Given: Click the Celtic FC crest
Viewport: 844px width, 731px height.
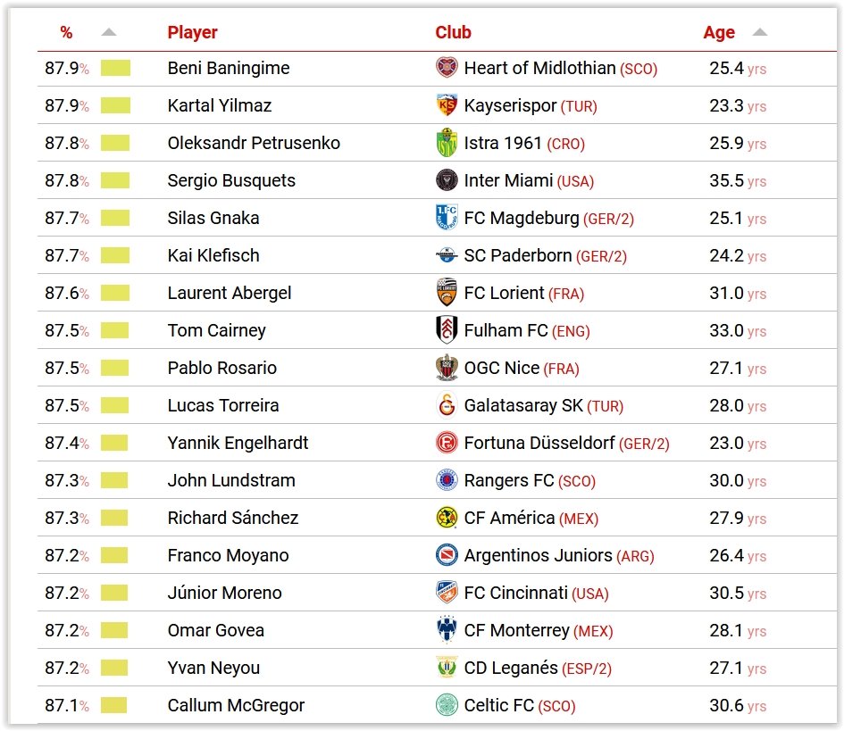Looking at the screenshot, I should (447, 705).
